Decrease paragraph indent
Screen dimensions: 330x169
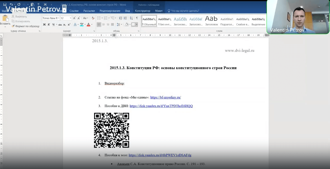[120, 18]
